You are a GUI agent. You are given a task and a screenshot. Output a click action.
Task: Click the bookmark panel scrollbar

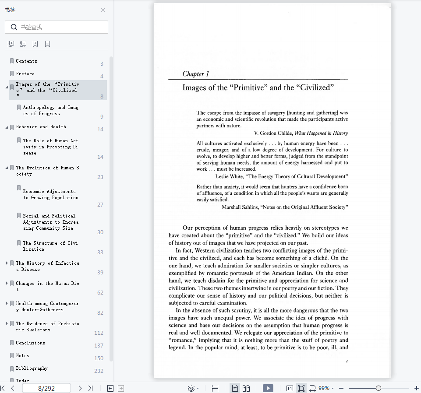pos(111,209)
